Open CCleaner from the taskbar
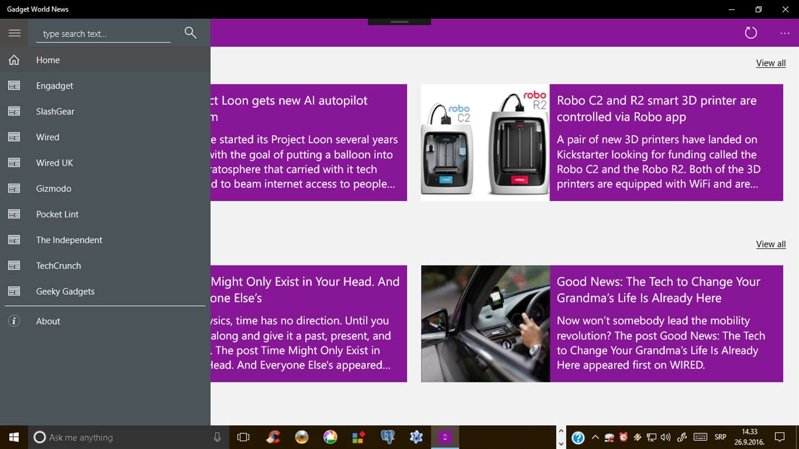This screenshot has width=799, height=449. coord(272,437)
